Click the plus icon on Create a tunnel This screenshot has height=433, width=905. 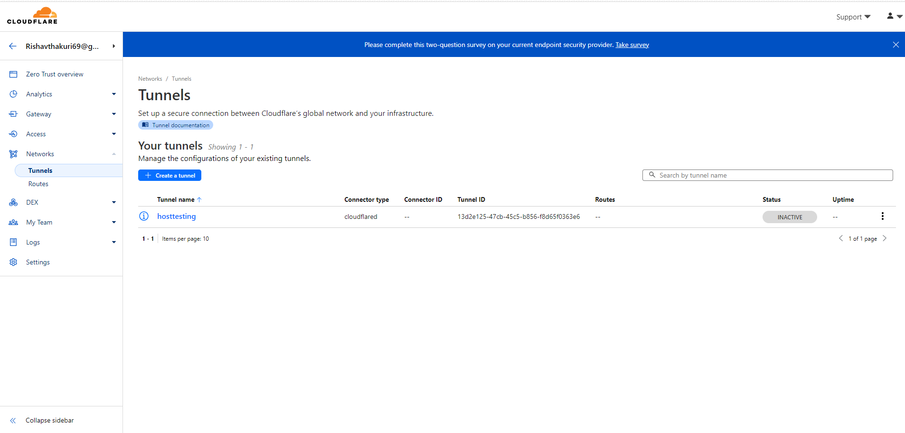148,175
